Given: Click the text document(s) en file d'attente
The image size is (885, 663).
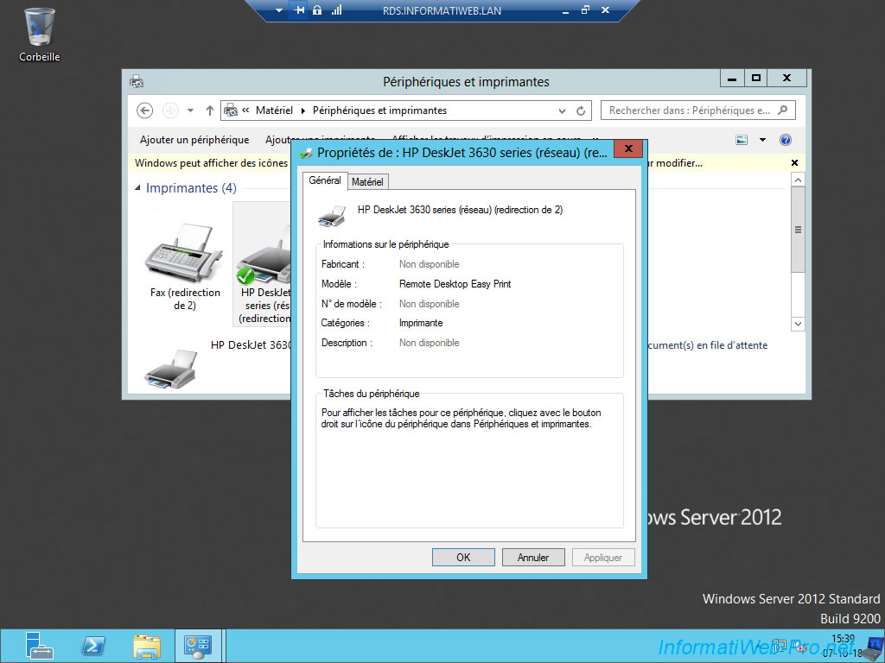Looking at the screenshot, I should [707, 345].
